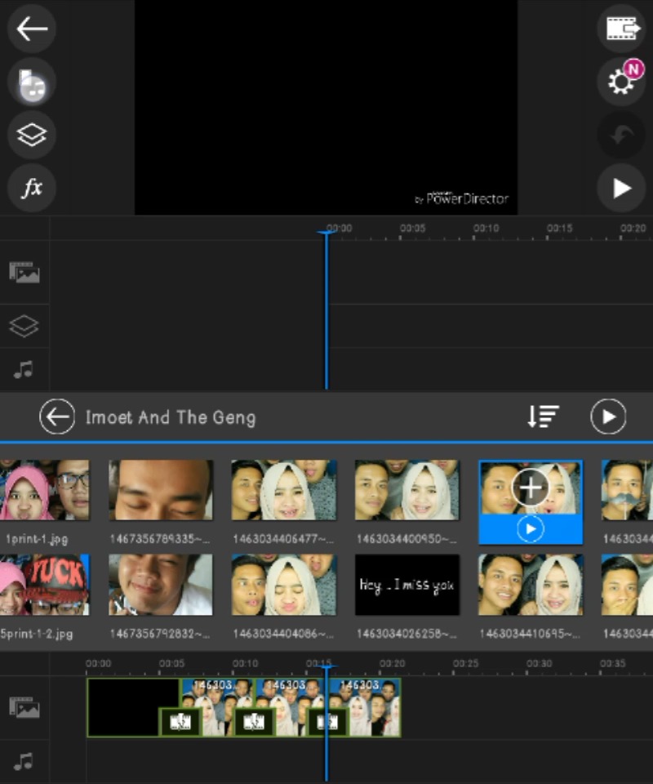
Task: Select the music track icon in the bottom timeline
Action: click(24, 762)
